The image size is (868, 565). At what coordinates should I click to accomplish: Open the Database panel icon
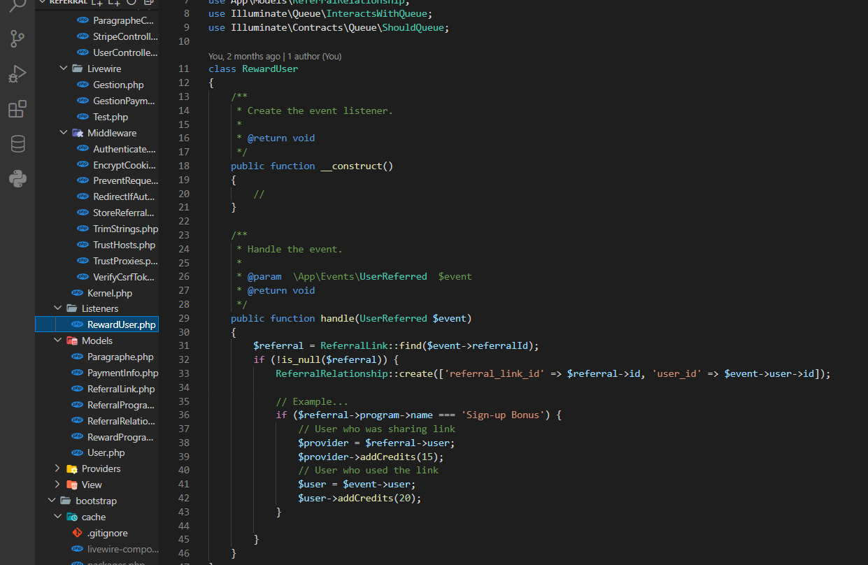click(17, 144)
